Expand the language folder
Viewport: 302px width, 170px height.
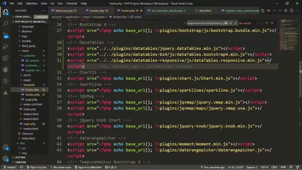pyautogui.click(x=27, y=26)
